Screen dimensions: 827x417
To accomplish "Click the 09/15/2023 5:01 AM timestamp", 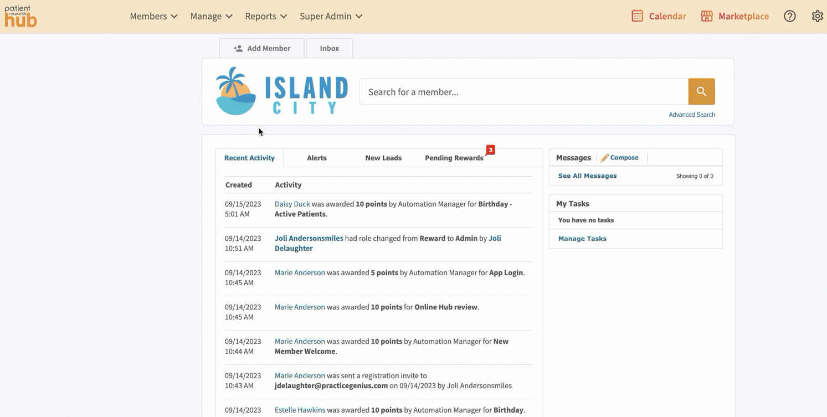I will click(243, 209).
